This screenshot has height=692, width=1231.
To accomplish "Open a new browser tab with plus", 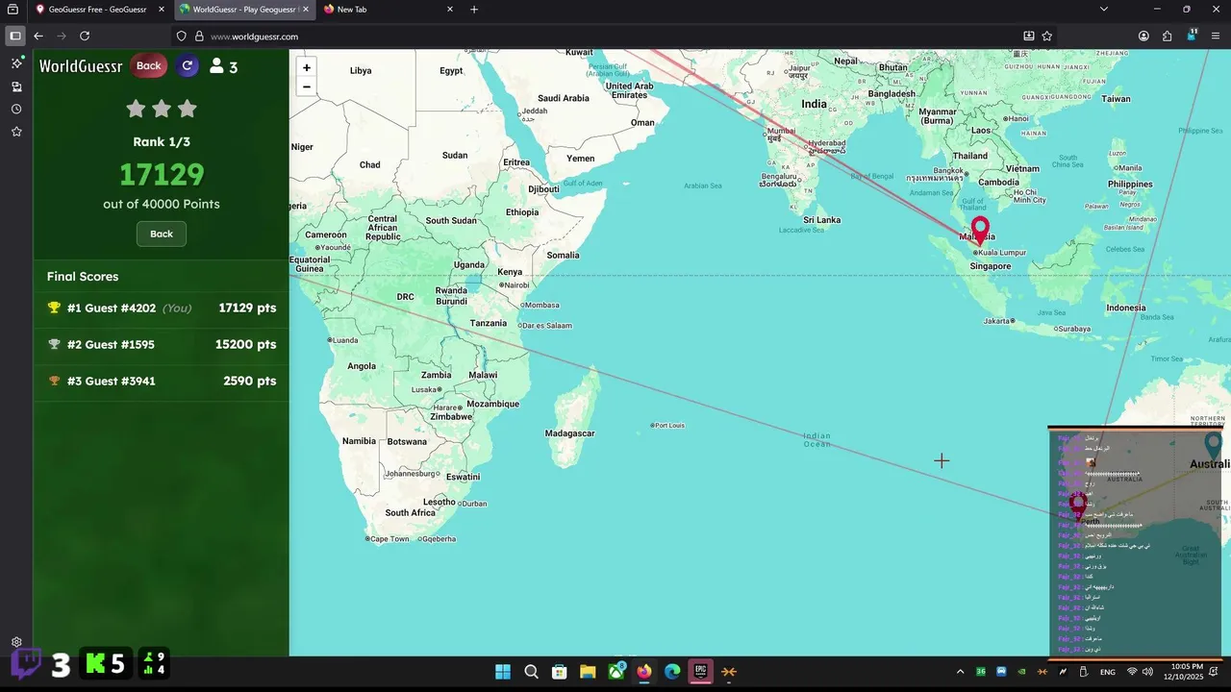I will 474,10.
